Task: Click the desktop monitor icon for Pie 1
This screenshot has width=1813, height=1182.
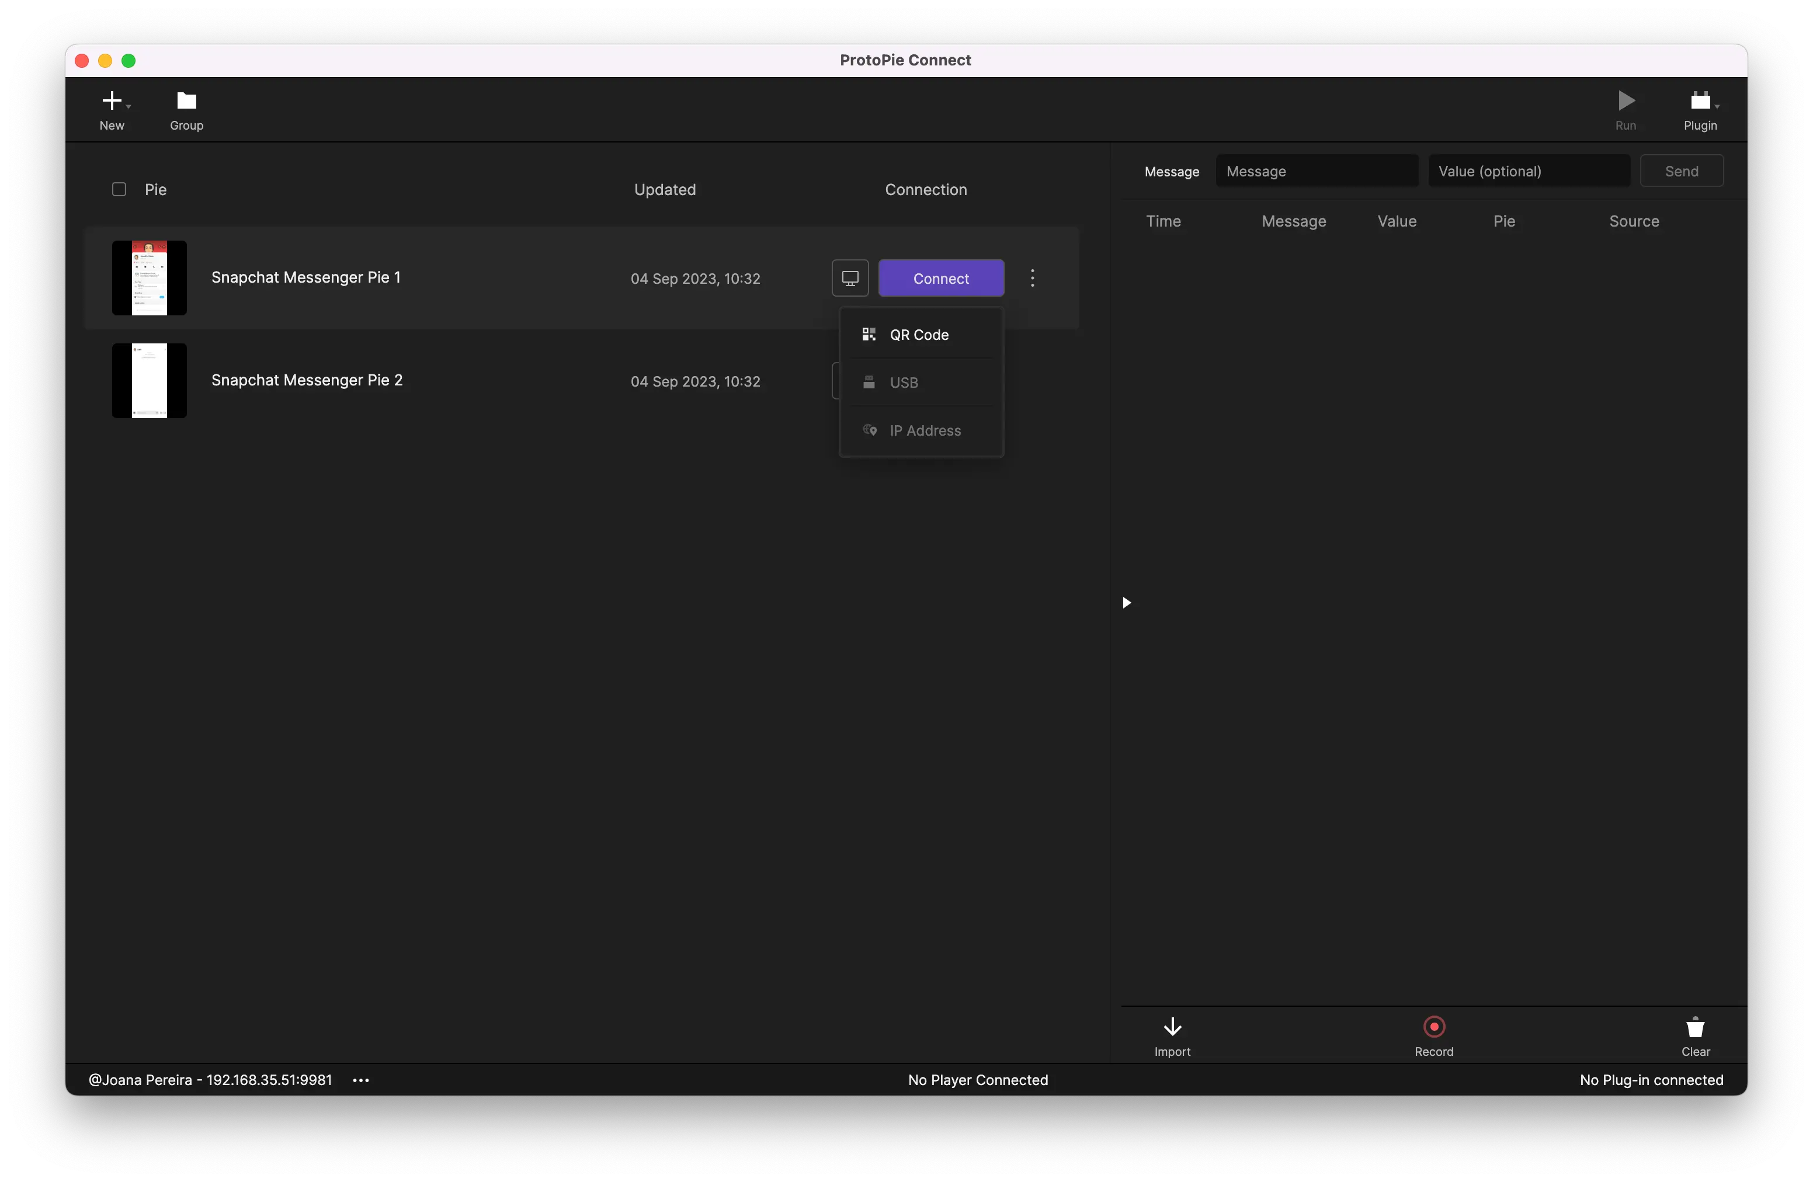Action: 850,278
